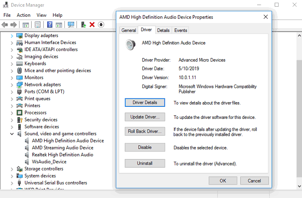This screenshot has width=302, height=198.
Task: Click the Monitors category icon
Action: [19, 78]
